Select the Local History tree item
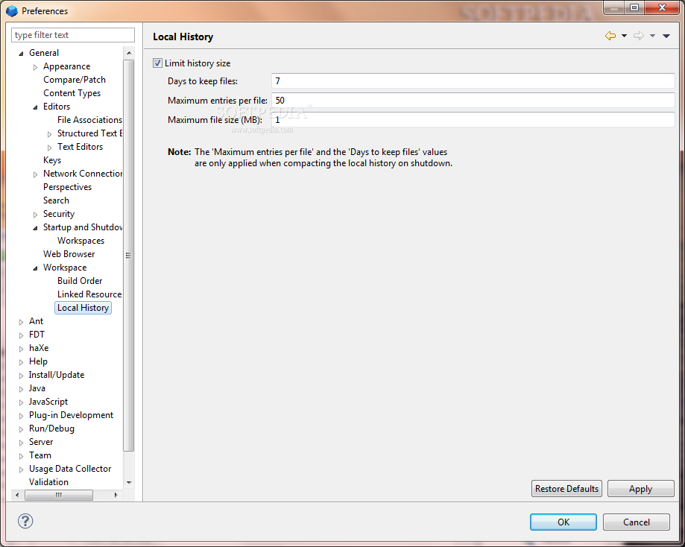Viewport: 685px width, 547px height. 83,308
